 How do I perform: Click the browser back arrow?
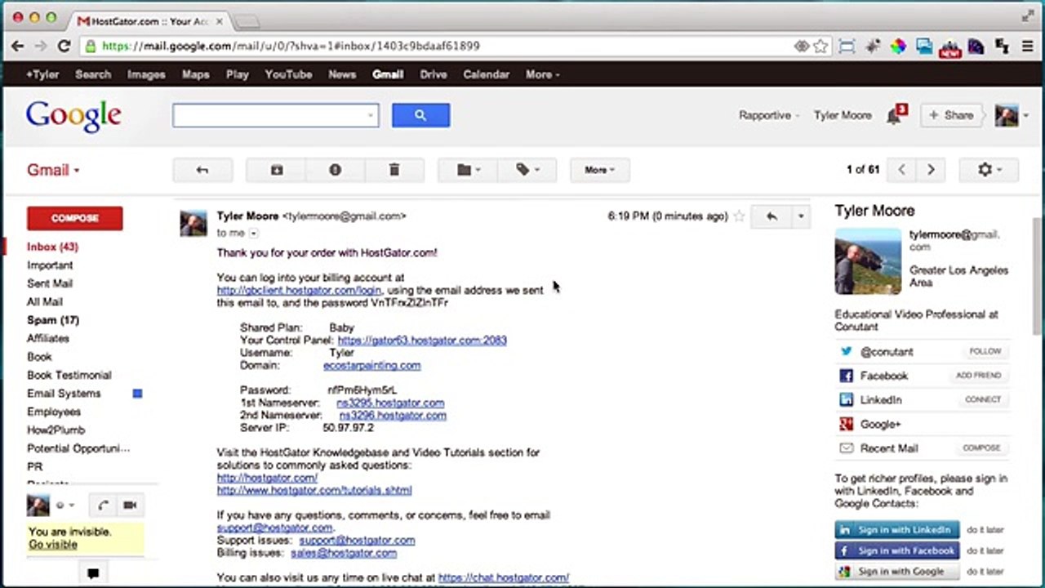(18, 47)
